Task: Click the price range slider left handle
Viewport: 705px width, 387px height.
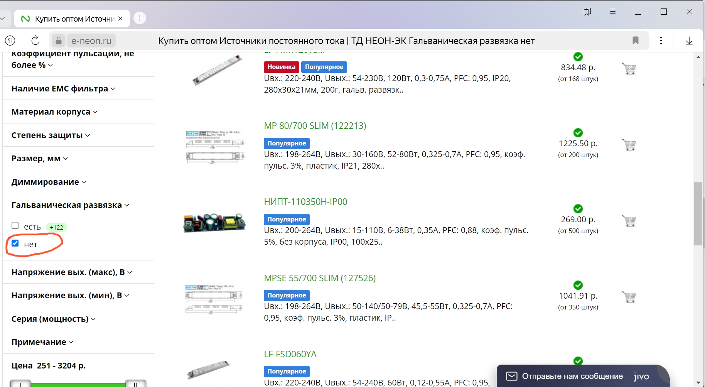Action: click(20, 384)
